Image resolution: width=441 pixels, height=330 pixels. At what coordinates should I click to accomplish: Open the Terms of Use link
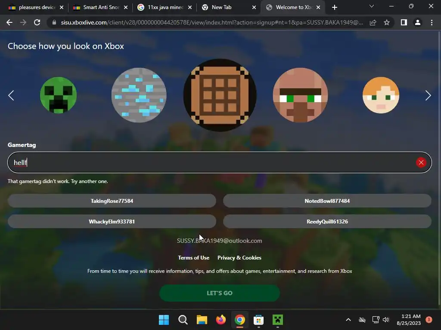tap(193, 258)
